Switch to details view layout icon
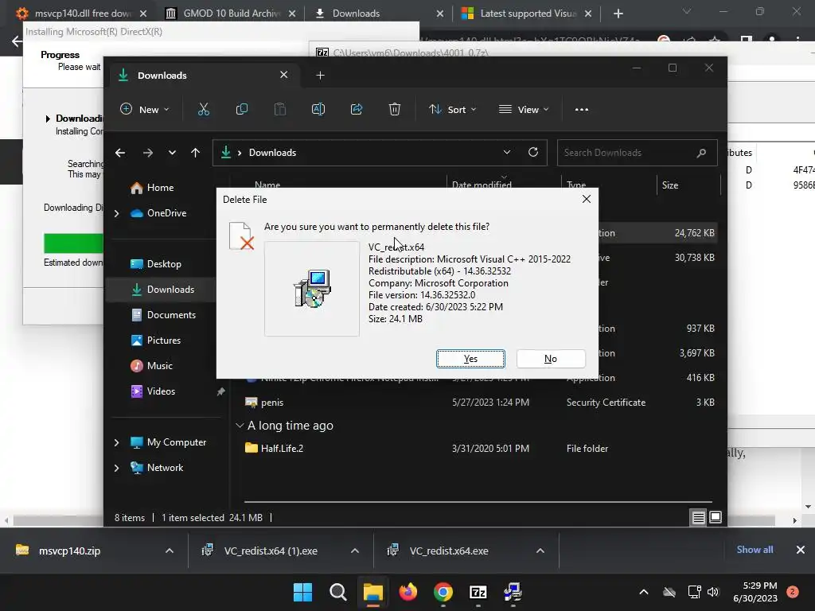815x611 pixels. [x=698, y=517]
